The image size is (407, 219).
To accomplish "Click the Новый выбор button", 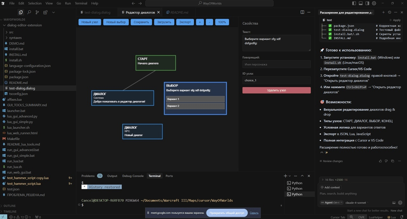I will coord(116,22).
